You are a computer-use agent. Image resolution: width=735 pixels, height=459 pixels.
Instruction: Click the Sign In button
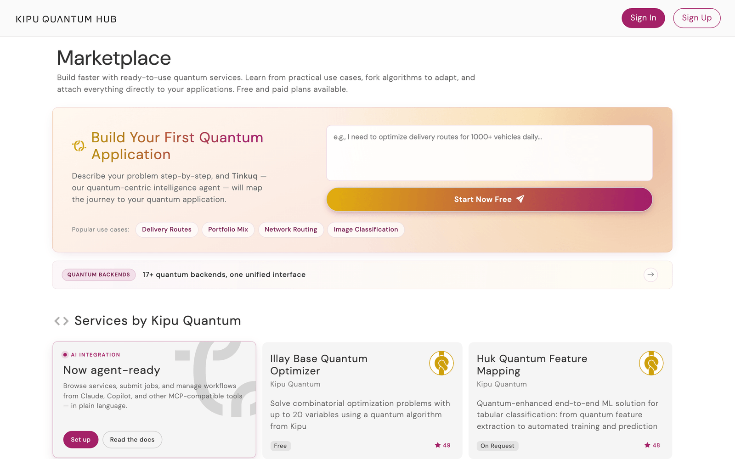pos(643,18)
